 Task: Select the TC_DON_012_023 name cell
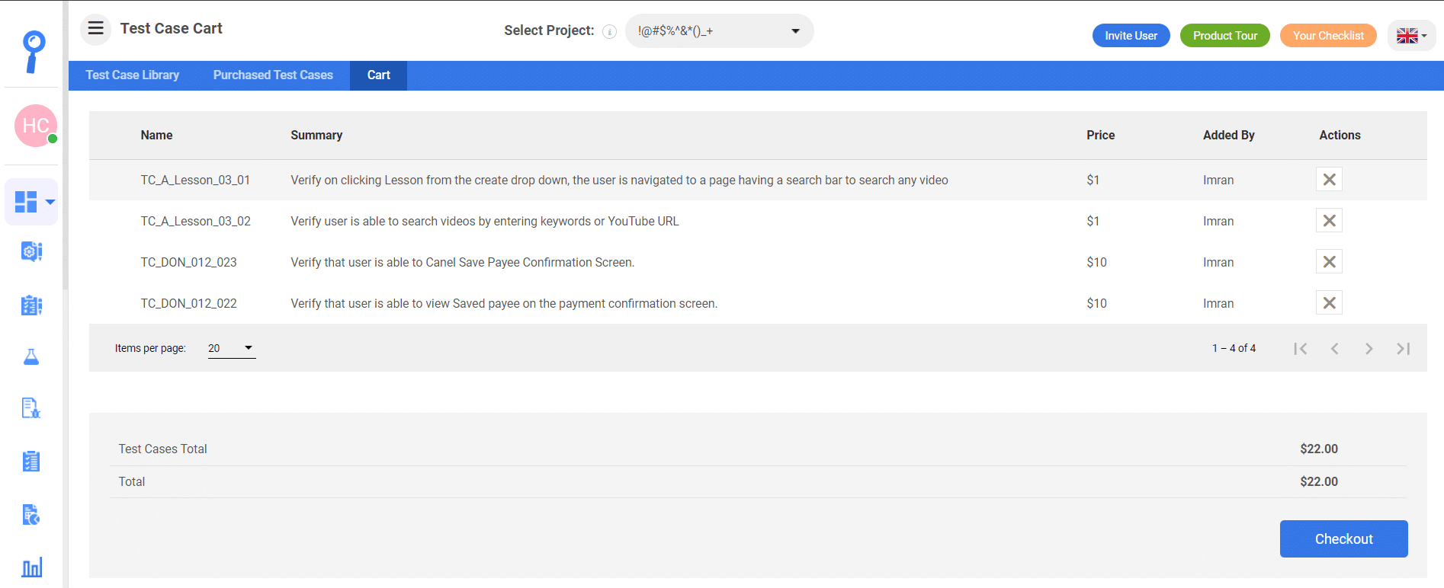(188, 263)
